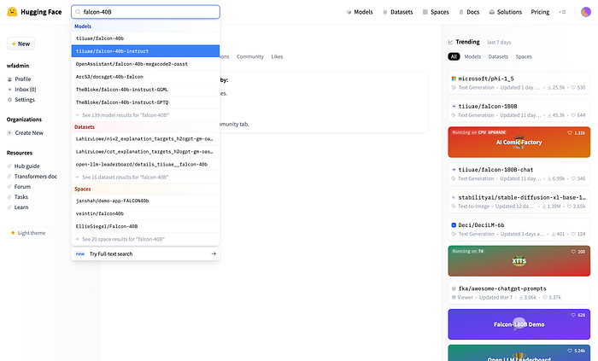Click the heart icon on AI Comic Factory
Image resolution: width=598 pixels, height=361 pixels.
pyautogui.click(x=570, y=133)
